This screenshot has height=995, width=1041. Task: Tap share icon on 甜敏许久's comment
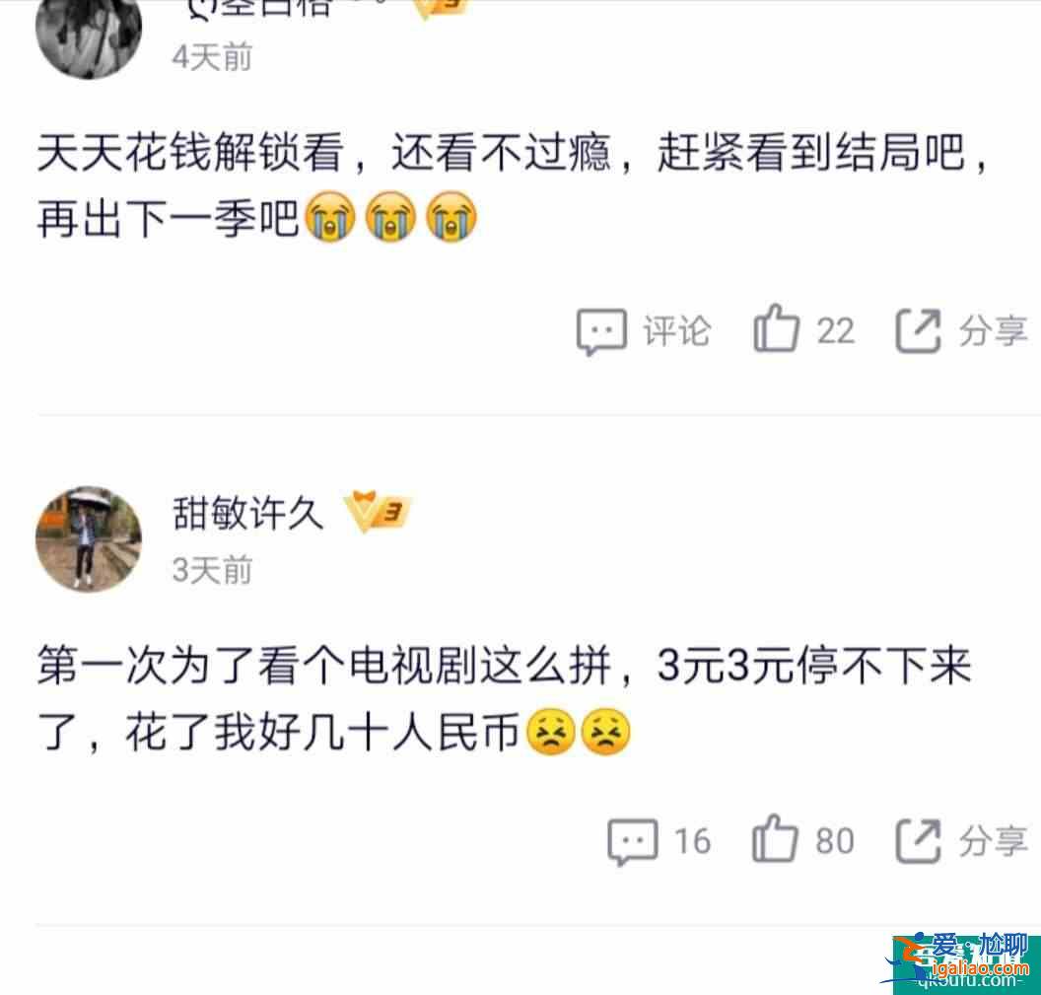point(918,841)
